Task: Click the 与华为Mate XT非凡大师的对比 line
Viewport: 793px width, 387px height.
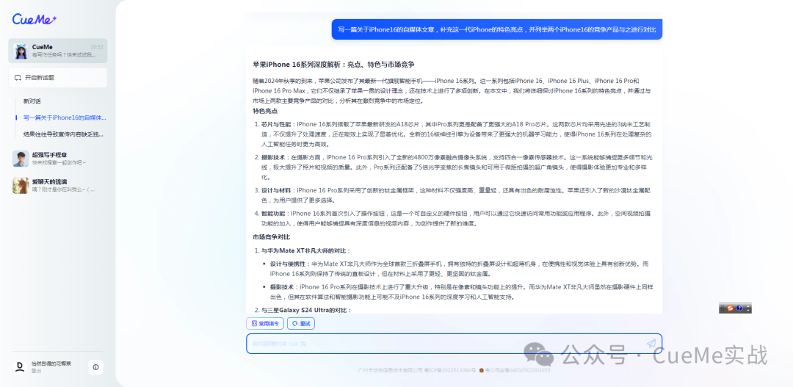Action: (303, 250)
